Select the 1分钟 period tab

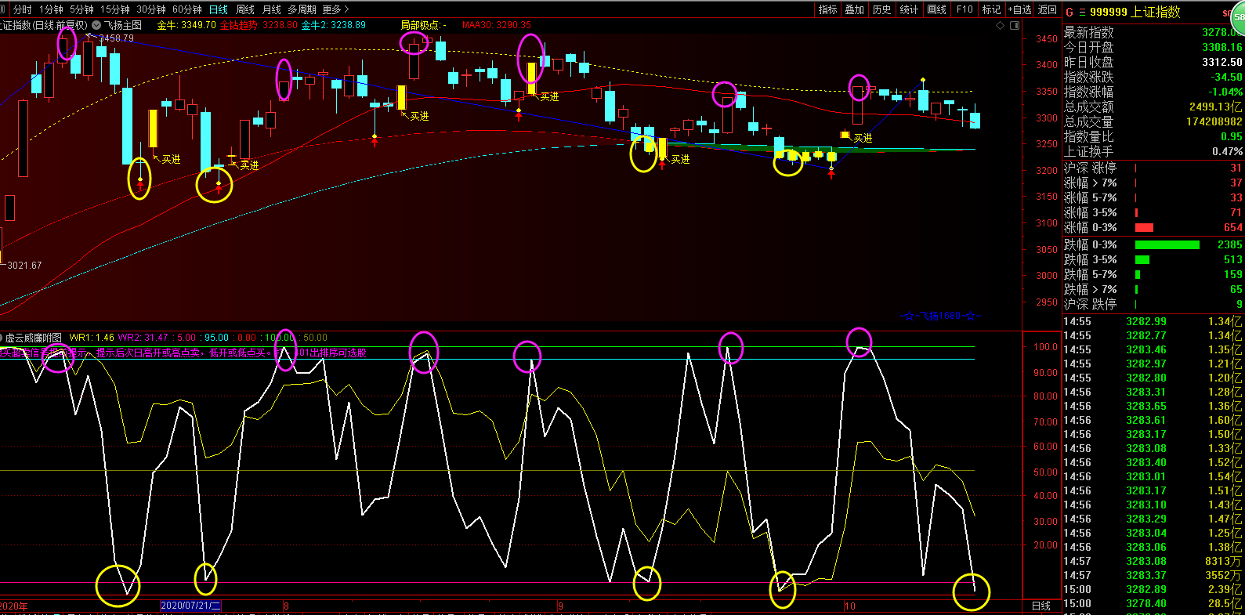[52, 9]
